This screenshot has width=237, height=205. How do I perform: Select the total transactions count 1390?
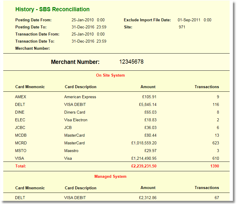pyautogui.click(x=215, y=166)
